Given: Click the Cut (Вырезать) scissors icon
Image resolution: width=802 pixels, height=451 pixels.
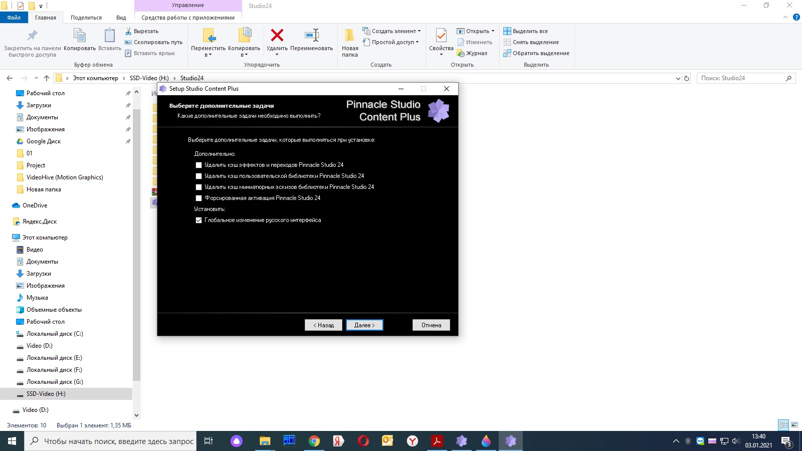Looking at the screenshot, I should (128, 31).
